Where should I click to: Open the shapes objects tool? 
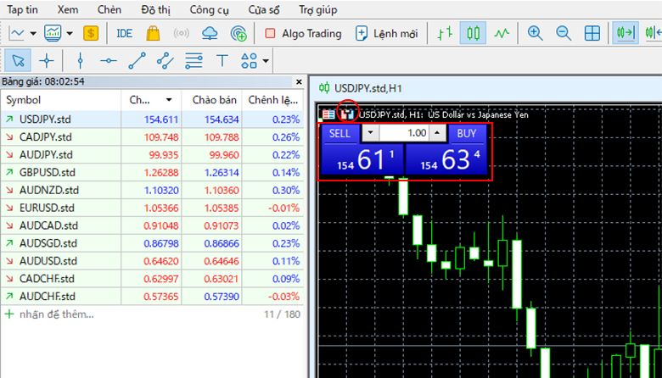(249, 61)
